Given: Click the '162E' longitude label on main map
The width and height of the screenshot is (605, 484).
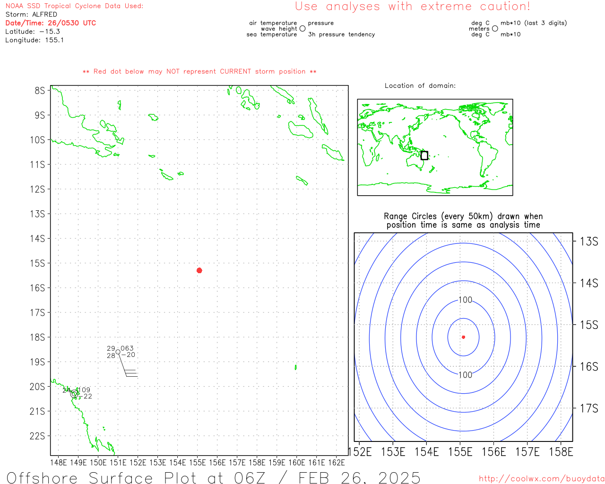Looking at the screenshot, I should (x=337, y=462).
